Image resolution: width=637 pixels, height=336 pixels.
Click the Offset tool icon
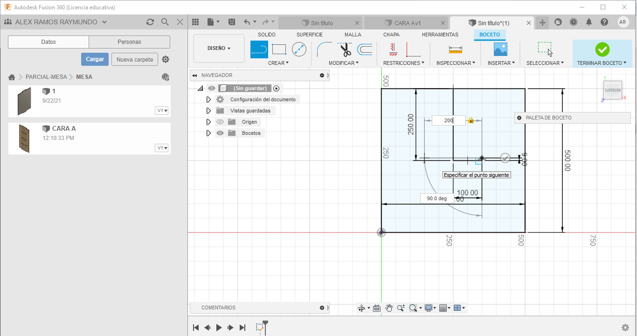pyautogui.click(x=365, y=49)
